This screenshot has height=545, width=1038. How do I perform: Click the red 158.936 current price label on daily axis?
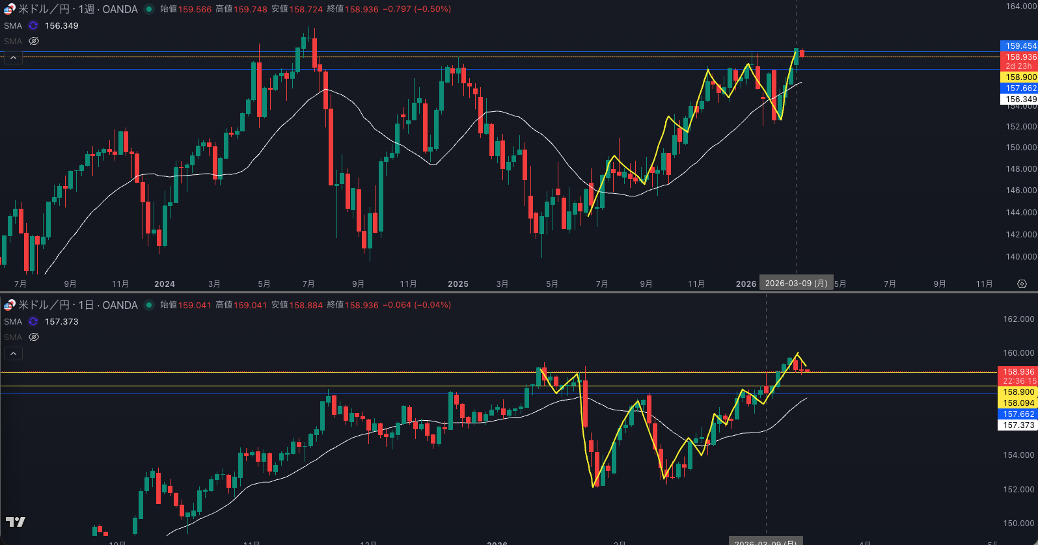pyautogui.click(x=1018, y=372)
